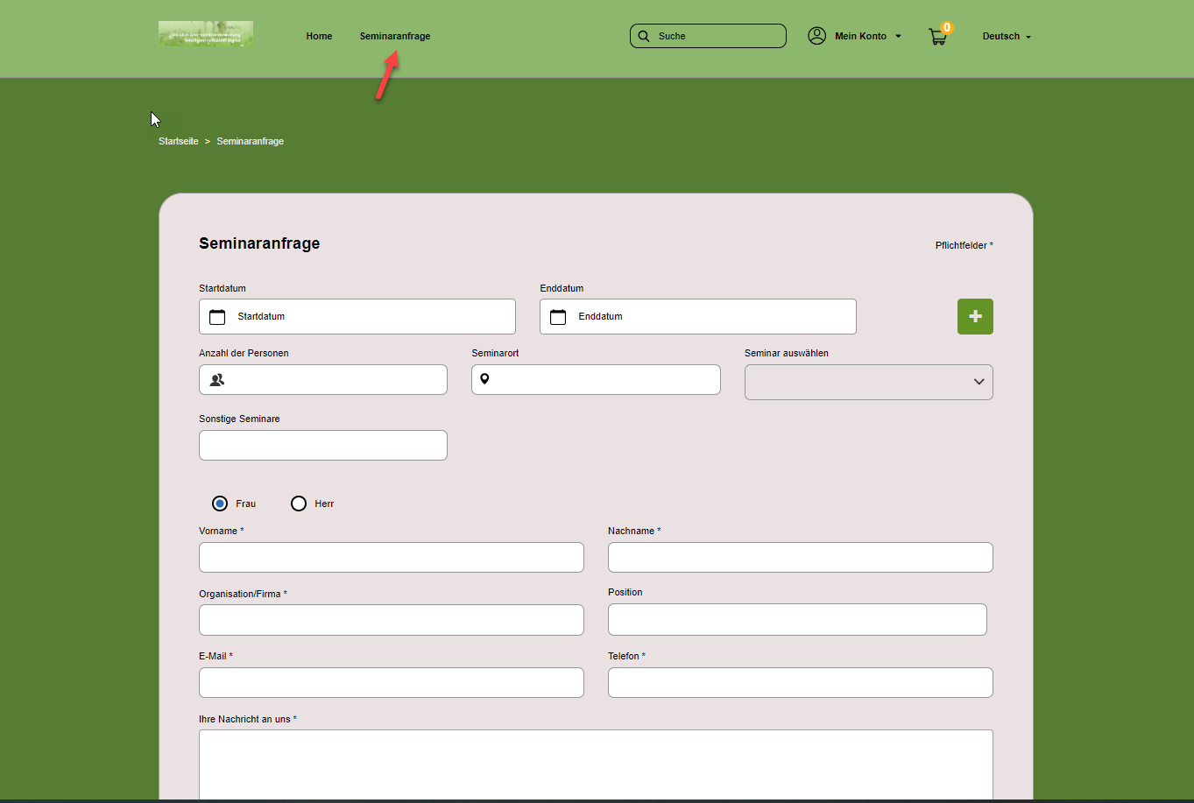The image size is (1194, 803).
Task: Click the people icon in Anzahl der Personen
Action: point(217,380)
